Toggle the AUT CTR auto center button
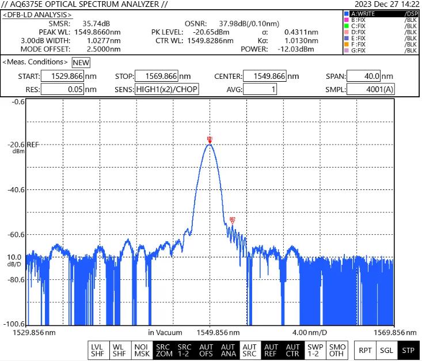This screenshot has width=422, height=361. click(x=293, y=350)
